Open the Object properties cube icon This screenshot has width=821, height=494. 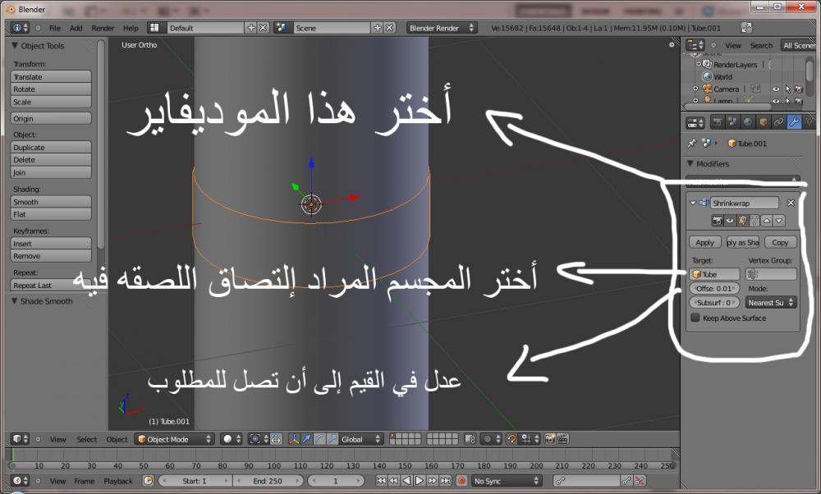764,122
